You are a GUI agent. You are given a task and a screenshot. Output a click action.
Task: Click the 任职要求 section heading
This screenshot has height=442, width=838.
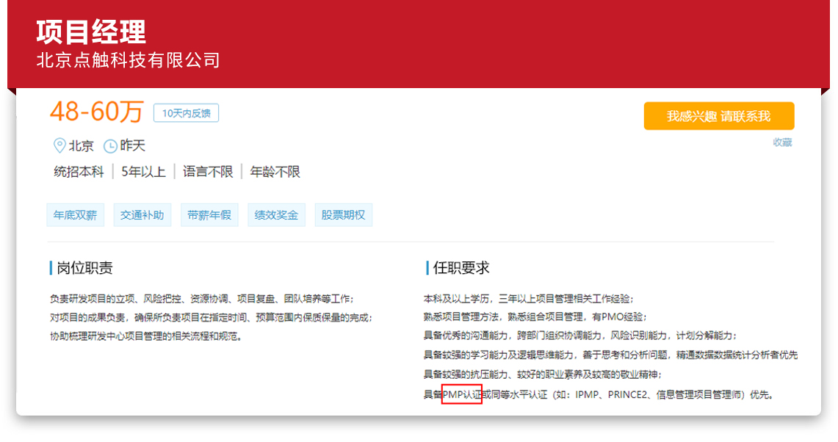coord(461,268)
